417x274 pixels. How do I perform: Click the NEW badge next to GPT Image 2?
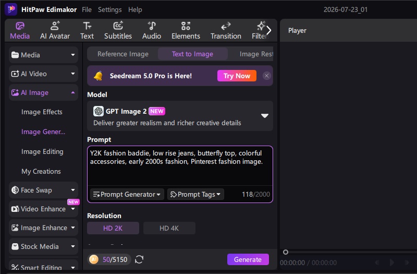pyautogui.click(x=157, y=111)
